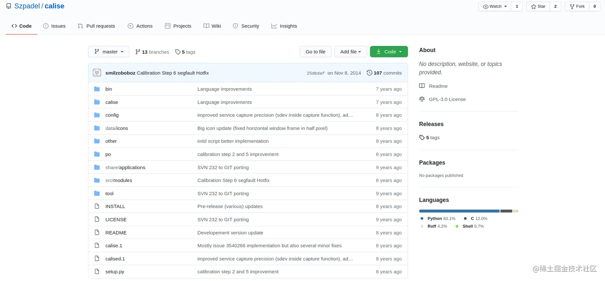View 107 commits history
This screenshot has width=605, height=281.
(384, 73)
